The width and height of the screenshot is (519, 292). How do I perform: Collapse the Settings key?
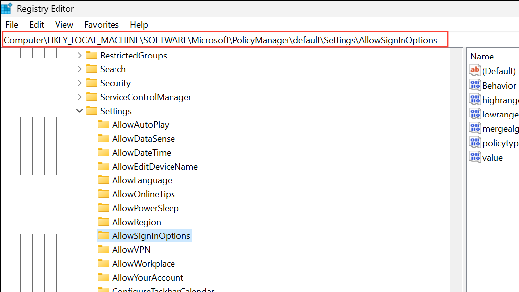click(79, 111)
